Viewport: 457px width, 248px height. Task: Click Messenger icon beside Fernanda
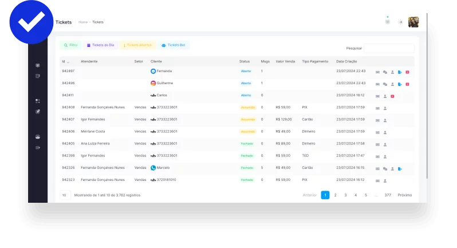click(153, 71)
